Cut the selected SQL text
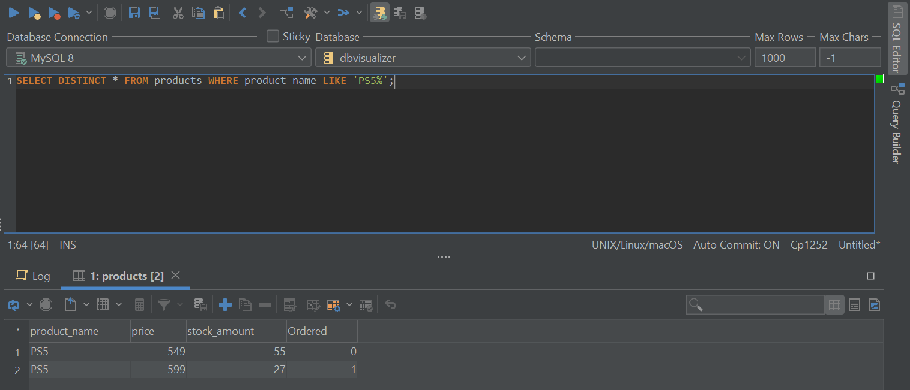 click(178, 13)
